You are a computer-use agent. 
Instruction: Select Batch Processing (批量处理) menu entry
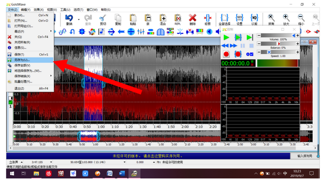pos(30,82)
